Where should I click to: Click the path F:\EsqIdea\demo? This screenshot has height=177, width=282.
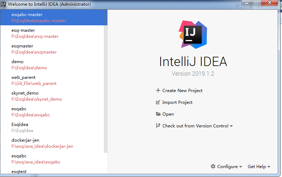coord(29,68)
